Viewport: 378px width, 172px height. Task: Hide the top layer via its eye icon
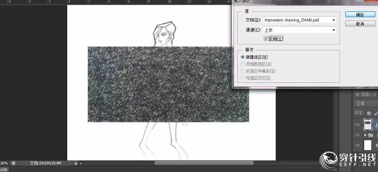(357, 125)
